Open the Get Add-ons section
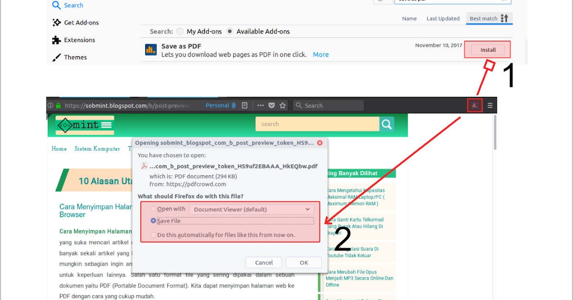 75,22
